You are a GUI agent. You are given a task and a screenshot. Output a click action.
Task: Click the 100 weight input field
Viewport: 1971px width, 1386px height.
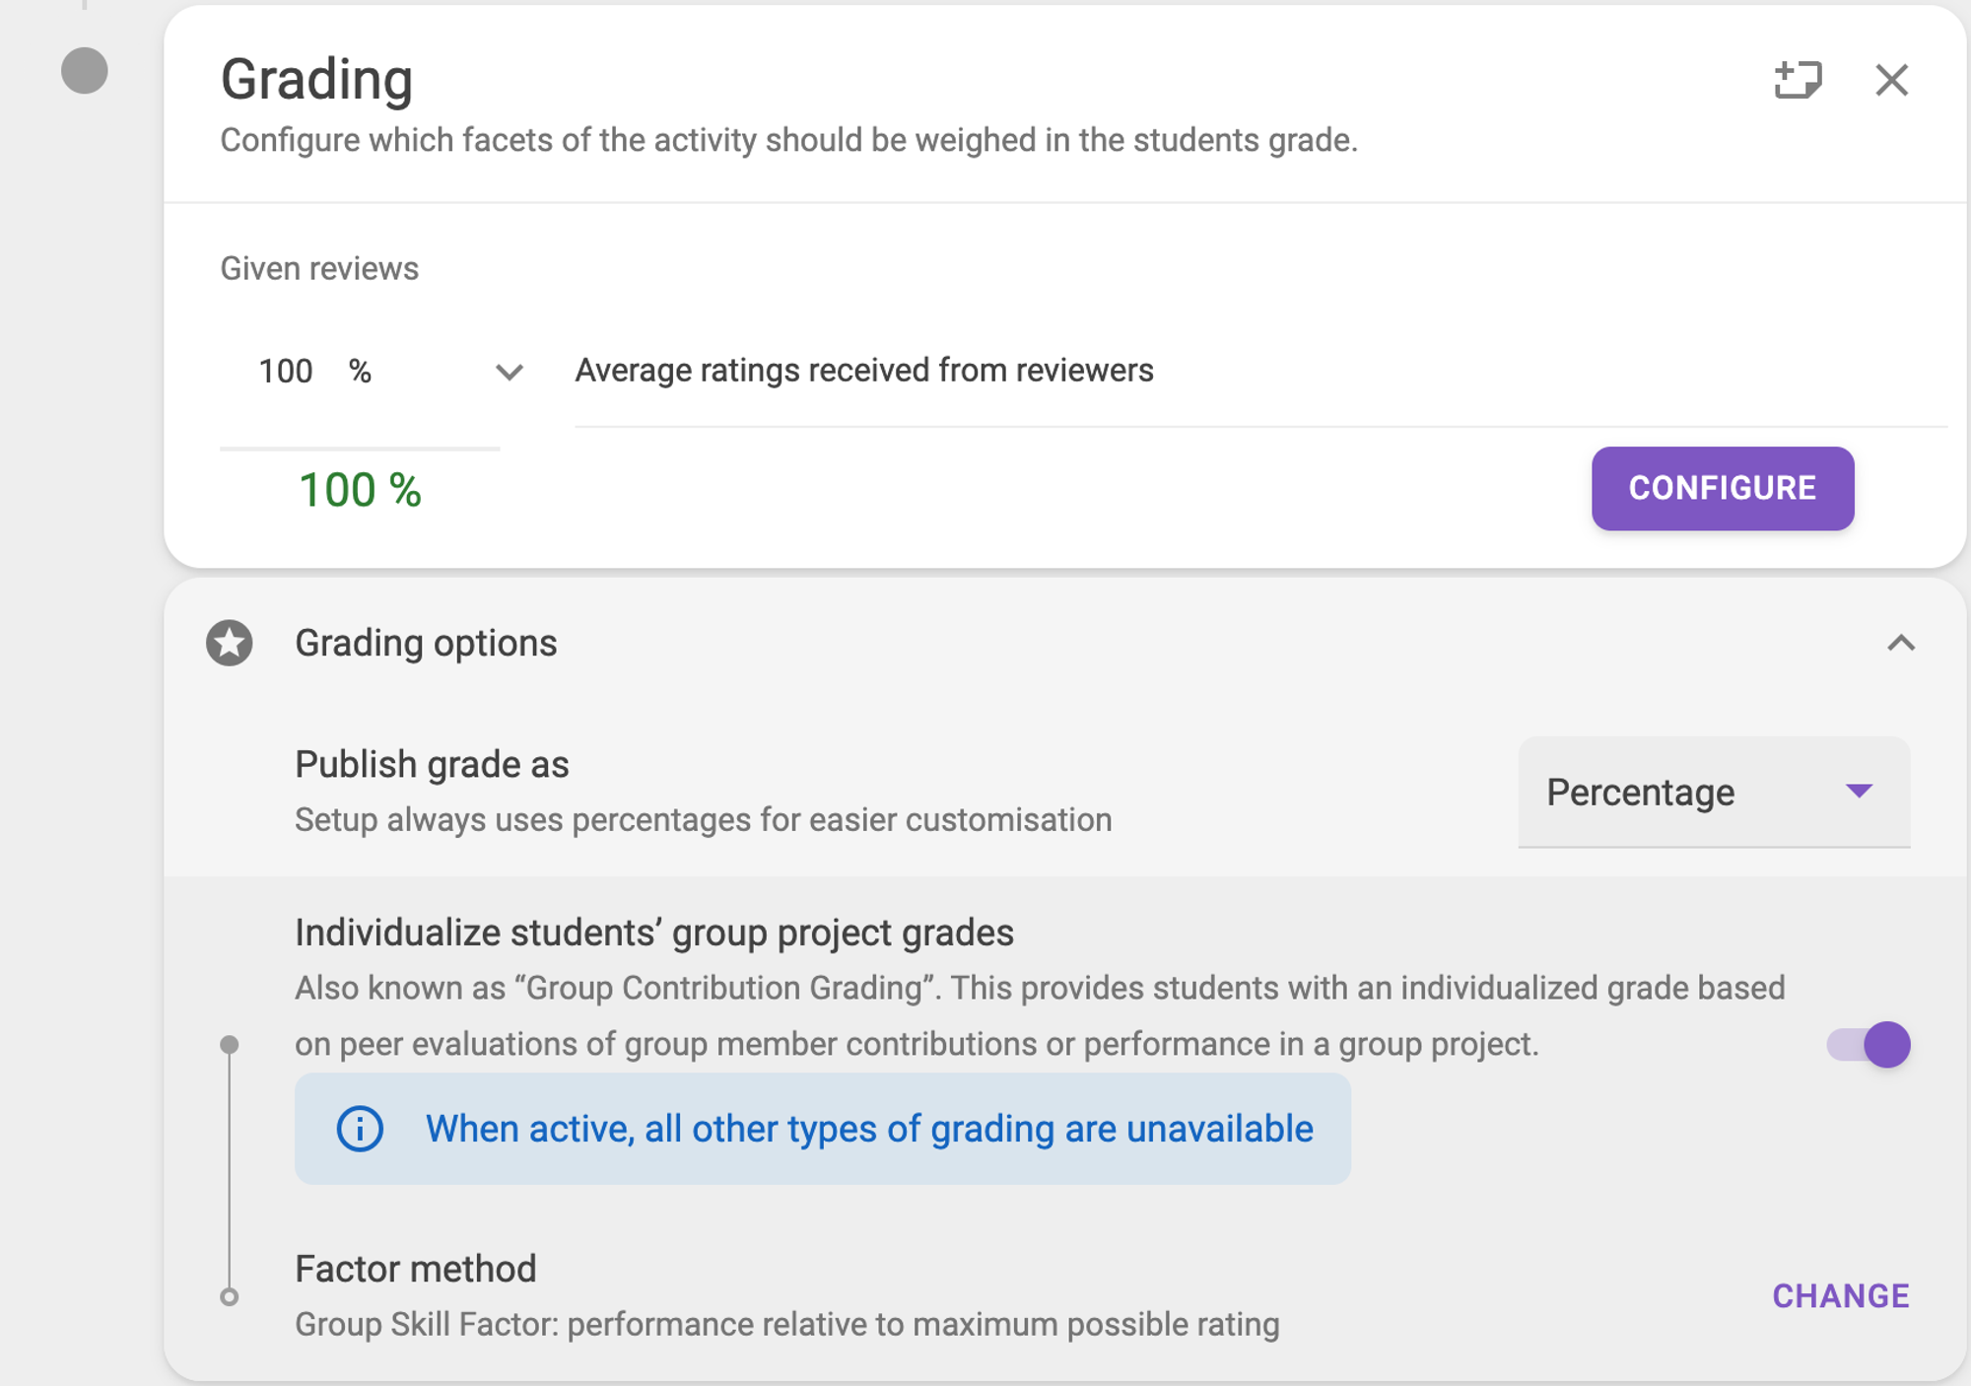coord(286,372)
